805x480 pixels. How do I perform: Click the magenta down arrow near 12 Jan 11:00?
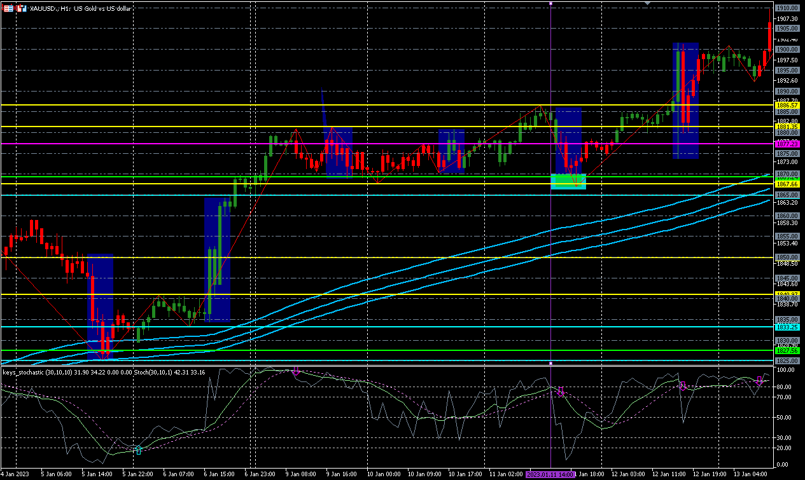(x=682, y=385)
